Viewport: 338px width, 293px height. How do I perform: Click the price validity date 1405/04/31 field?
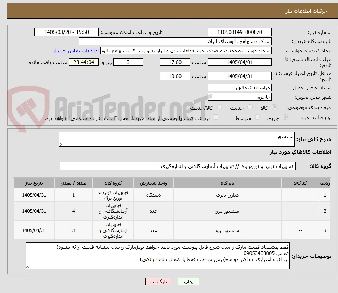coord(240,76)
